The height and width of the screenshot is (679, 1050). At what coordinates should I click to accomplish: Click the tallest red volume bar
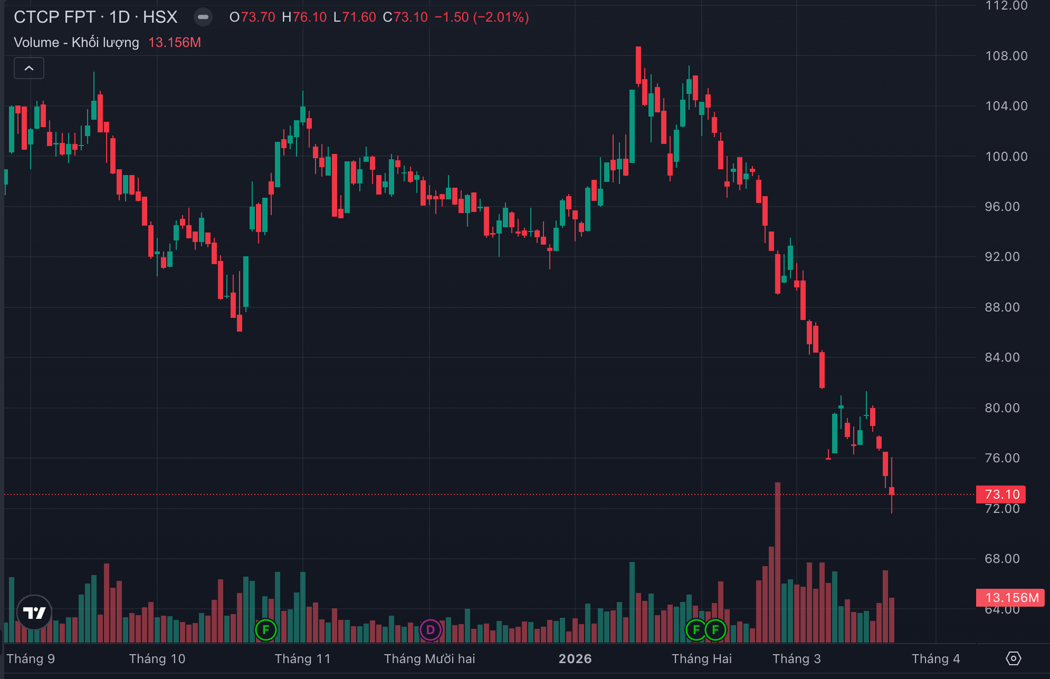778,563
